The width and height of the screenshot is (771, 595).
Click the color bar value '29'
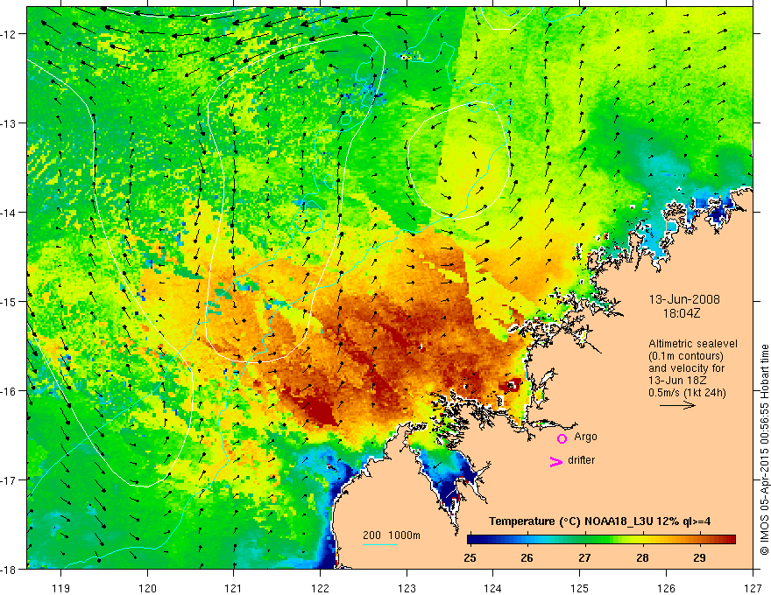point(699,557)
